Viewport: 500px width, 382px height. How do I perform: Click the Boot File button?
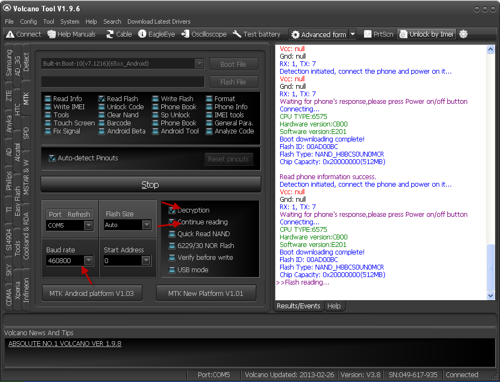tap(233, 64)
